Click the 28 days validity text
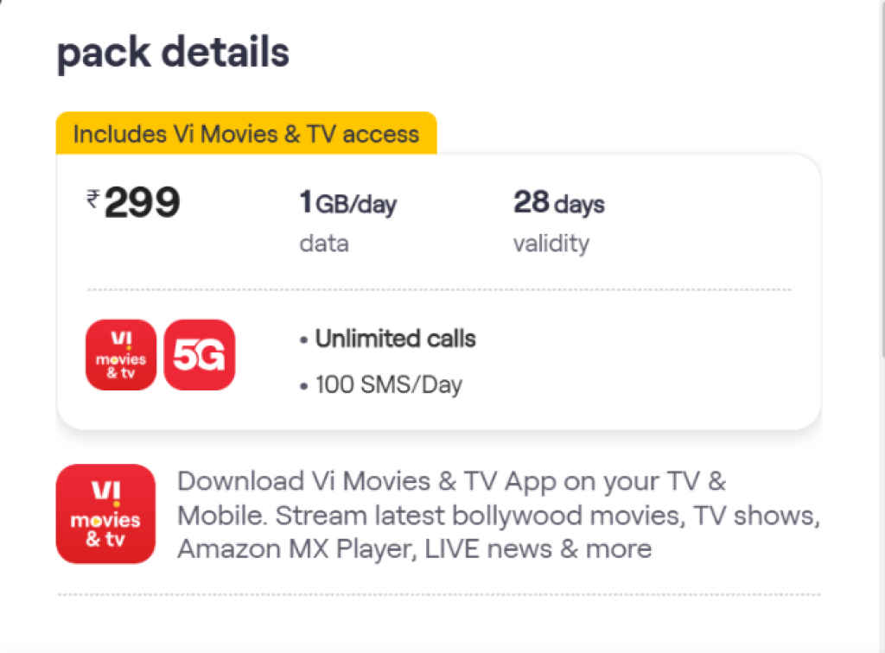This screenshot has height=653, width=885. click(x=557, y=203)
